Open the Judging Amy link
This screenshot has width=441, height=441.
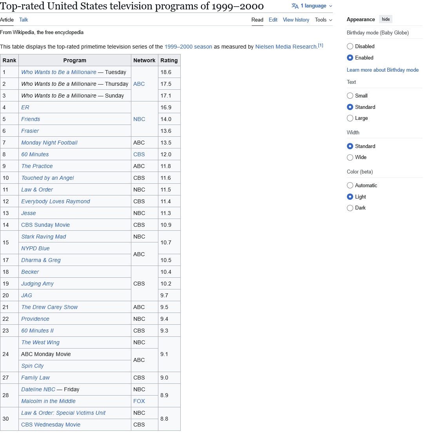(37, 284)
